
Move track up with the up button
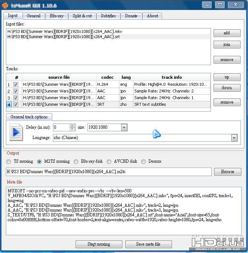(x=227, y=77)
